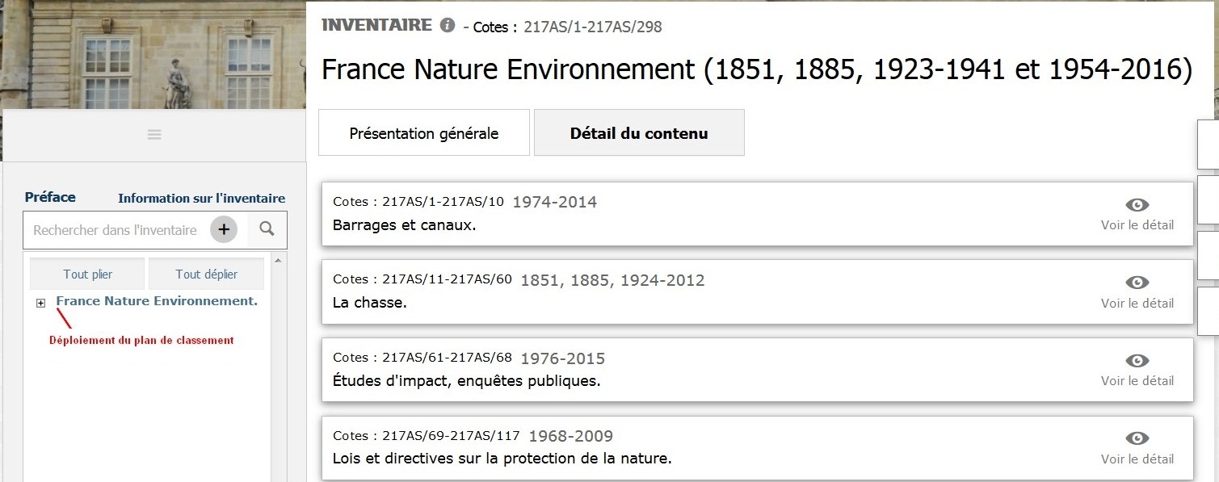Click the Tout déplier button
Image resolution: width=1219 pixels, height=482 pixels.
coord(206,274)
